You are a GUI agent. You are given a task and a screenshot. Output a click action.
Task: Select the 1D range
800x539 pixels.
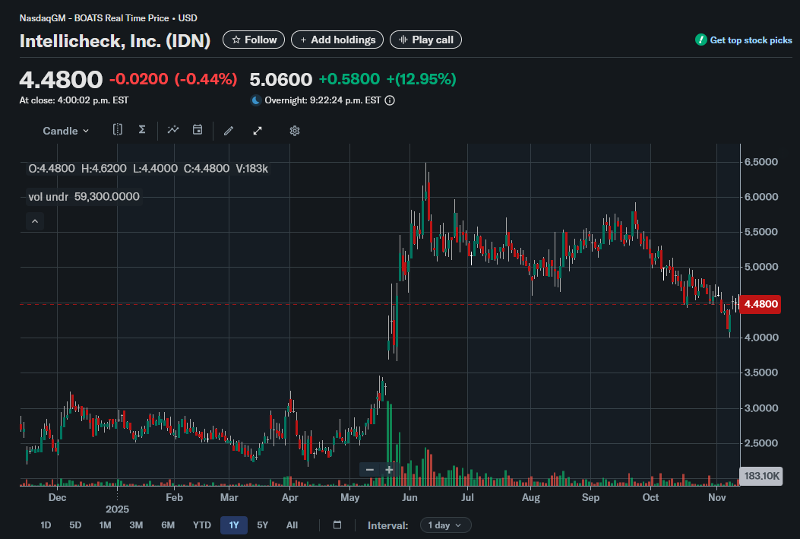tap(46, 525)
